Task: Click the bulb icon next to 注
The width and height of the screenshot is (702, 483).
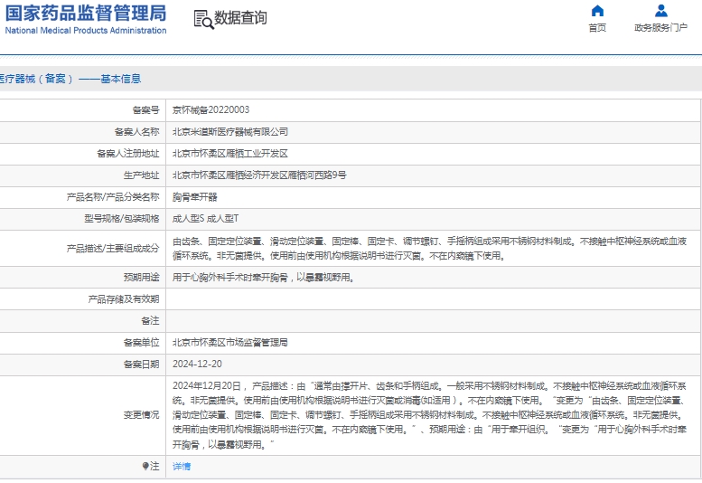Action: click(145, 467)
